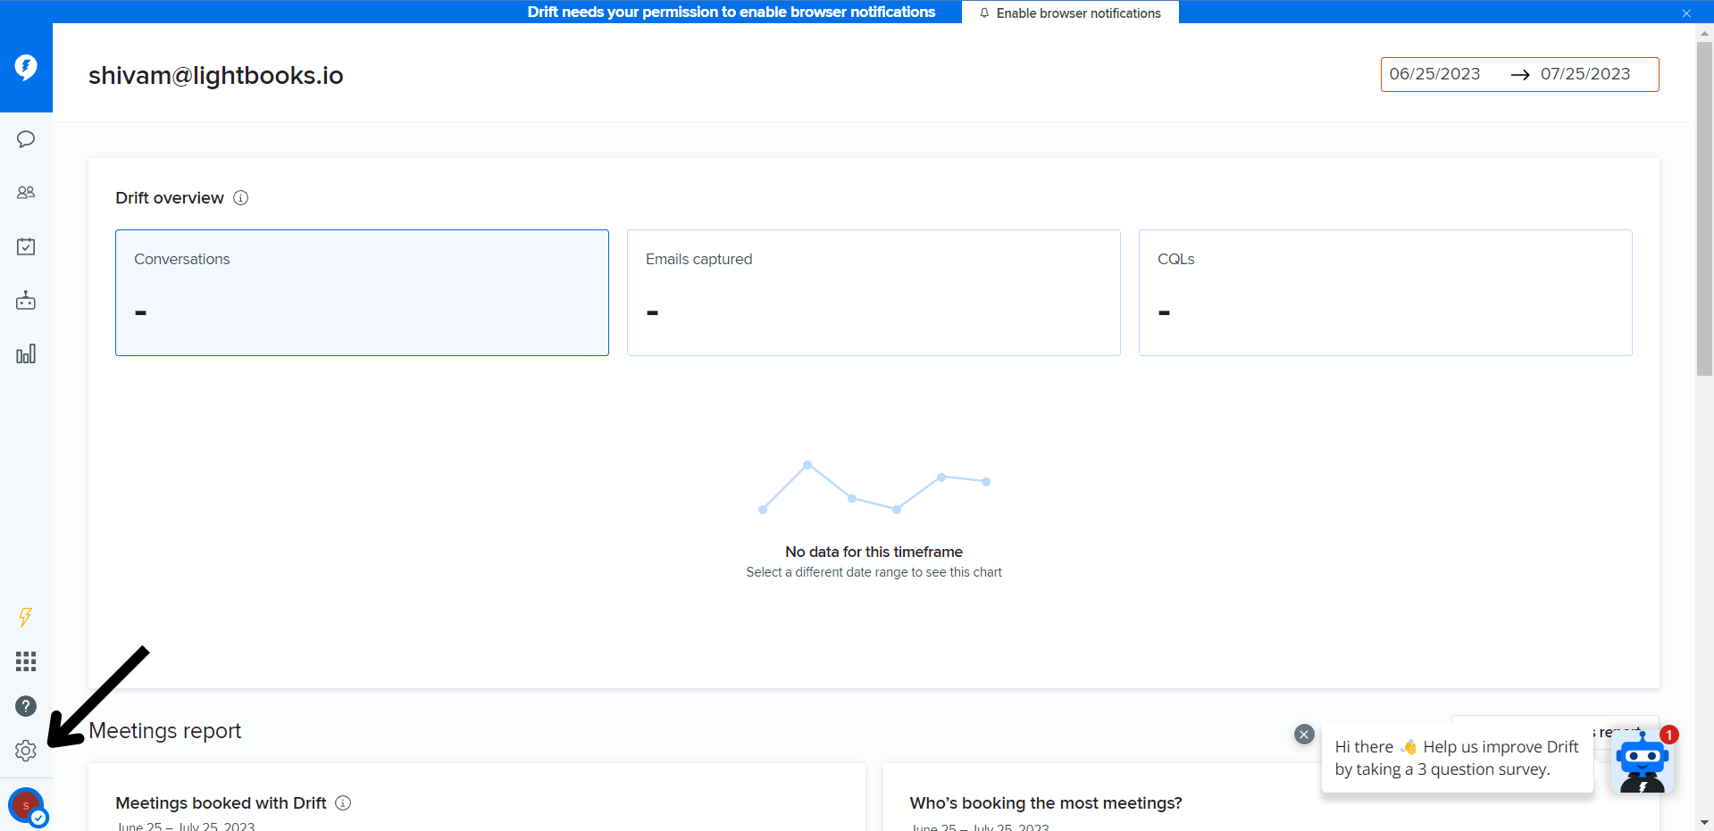The height and width of the screenshot is (831, 1714).
Task: Open the App directory grid icon
Action: pos(26,661)
